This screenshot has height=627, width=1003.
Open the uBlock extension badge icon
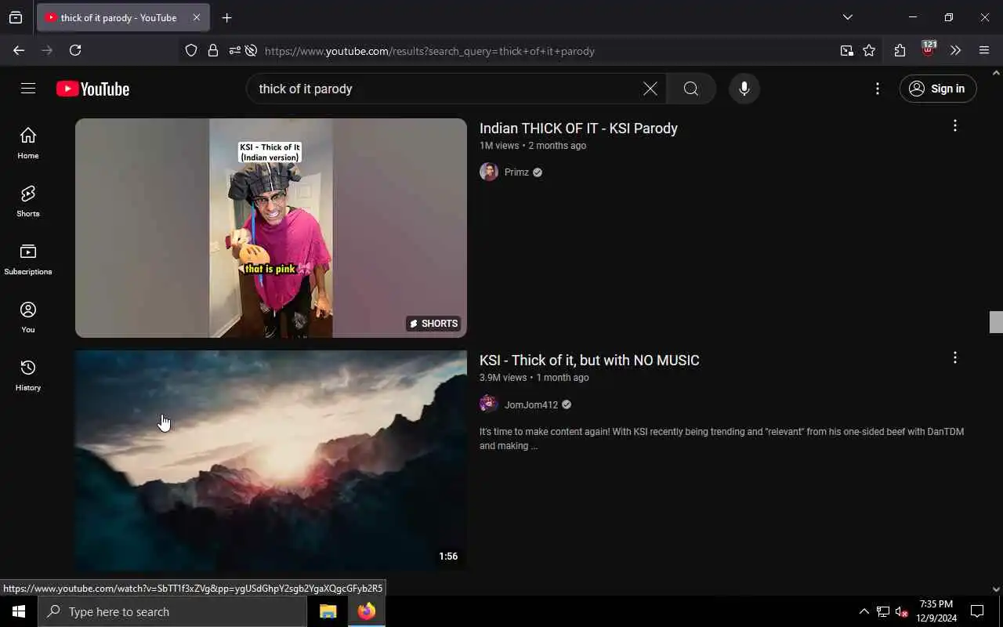pyautogui.click(x=929, y=49)
